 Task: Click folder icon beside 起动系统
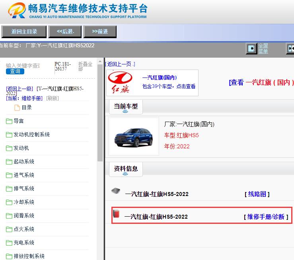9,162
